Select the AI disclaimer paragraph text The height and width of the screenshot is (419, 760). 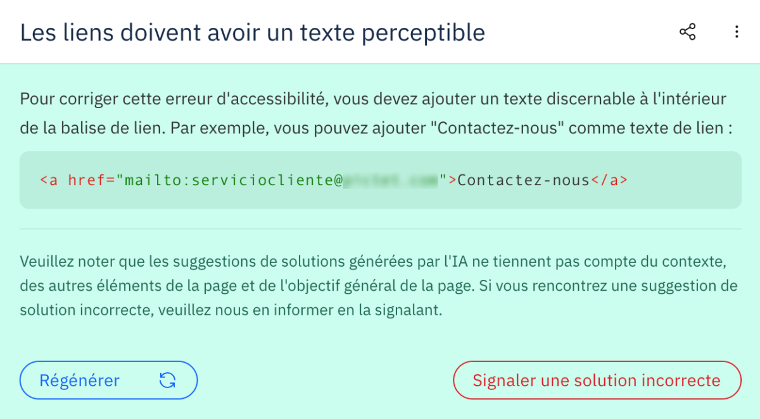coord(380,285)
